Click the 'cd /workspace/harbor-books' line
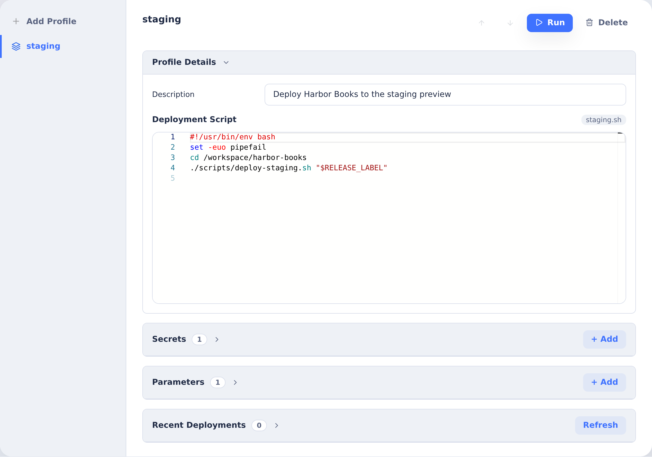 [248, 158]
